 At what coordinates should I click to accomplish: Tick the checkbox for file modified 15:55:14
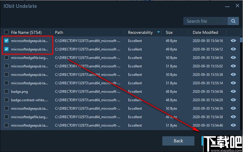coord(6,83)
